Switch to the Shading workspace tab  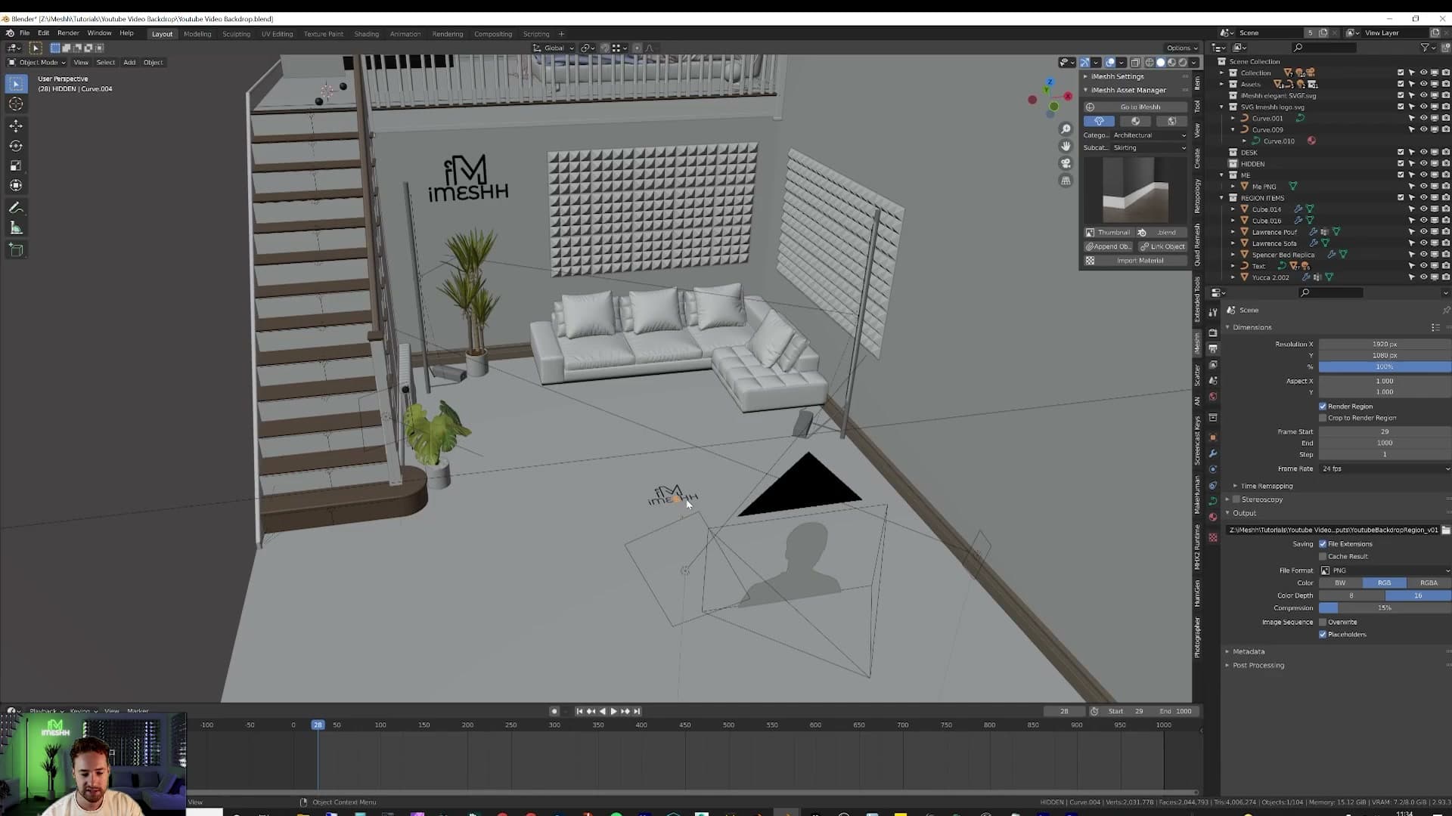point(366,34)
